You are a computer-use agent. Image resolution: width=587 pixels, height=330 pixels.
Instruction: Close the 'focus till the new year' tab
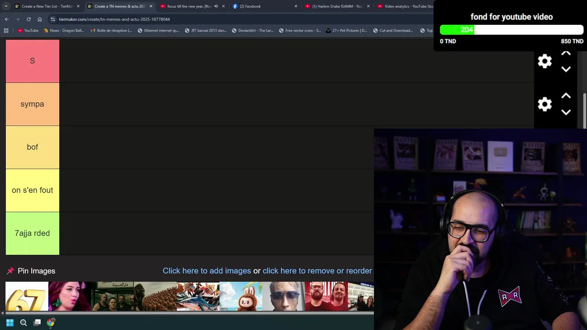click(x=223, y=6)
